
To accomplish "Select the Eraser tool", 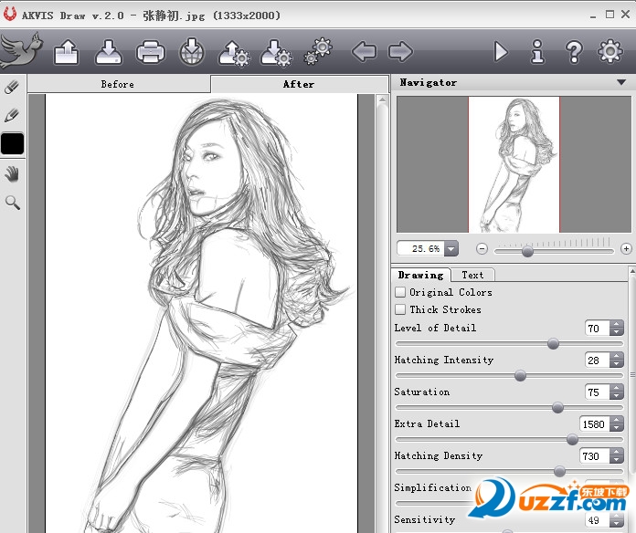I will 12,89.
